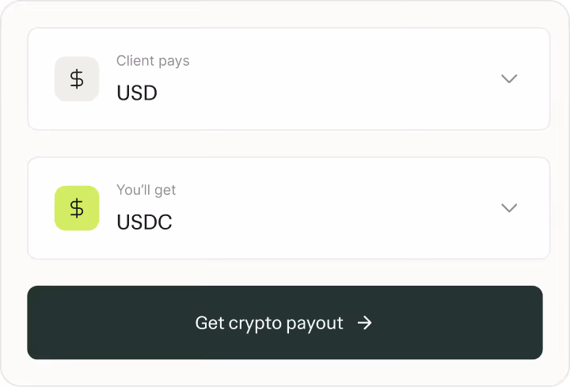The width and height of the screenshot is (570, 387).
Task: Select the USD icon tile in Client pays
Action: (x=77, y=79)
